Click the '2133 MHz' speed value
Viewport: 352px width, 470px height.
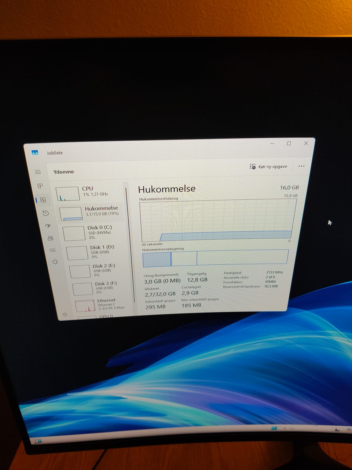[275, 272]
